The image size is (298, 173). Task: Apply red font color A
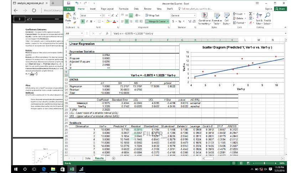tap(114, 21)
